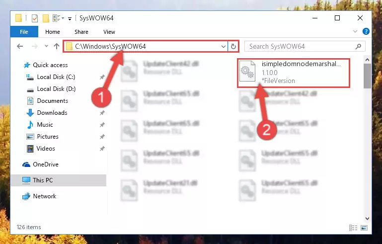382x244 pixels.
Task: Click the New folder icon in quick access toolbar
Action: pos(46,18)
